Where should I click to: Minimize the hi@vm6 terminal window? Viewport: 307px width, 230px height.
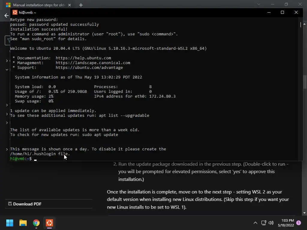tap(269, 12)
